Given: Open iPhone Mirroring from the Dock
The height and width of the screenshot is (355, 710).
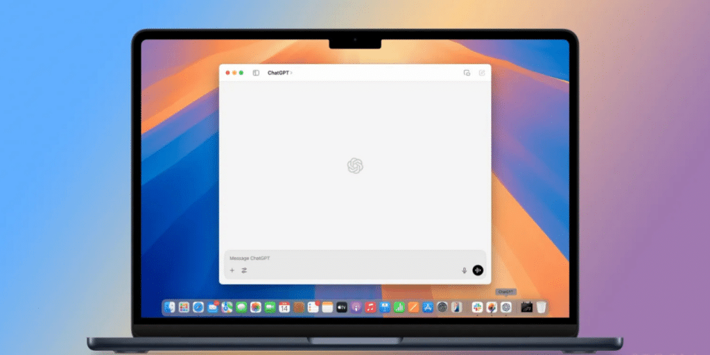Looking at the screenshot, I should tap(456, 307).
